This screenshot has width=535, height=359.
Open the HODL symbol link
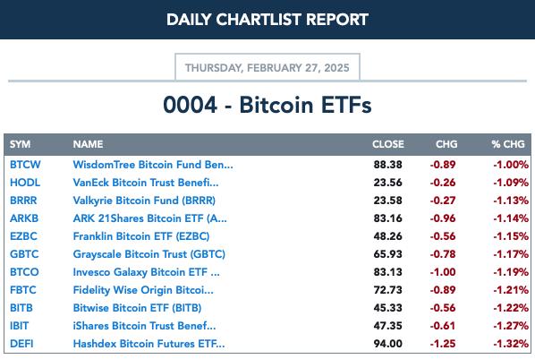coord(25,183)
